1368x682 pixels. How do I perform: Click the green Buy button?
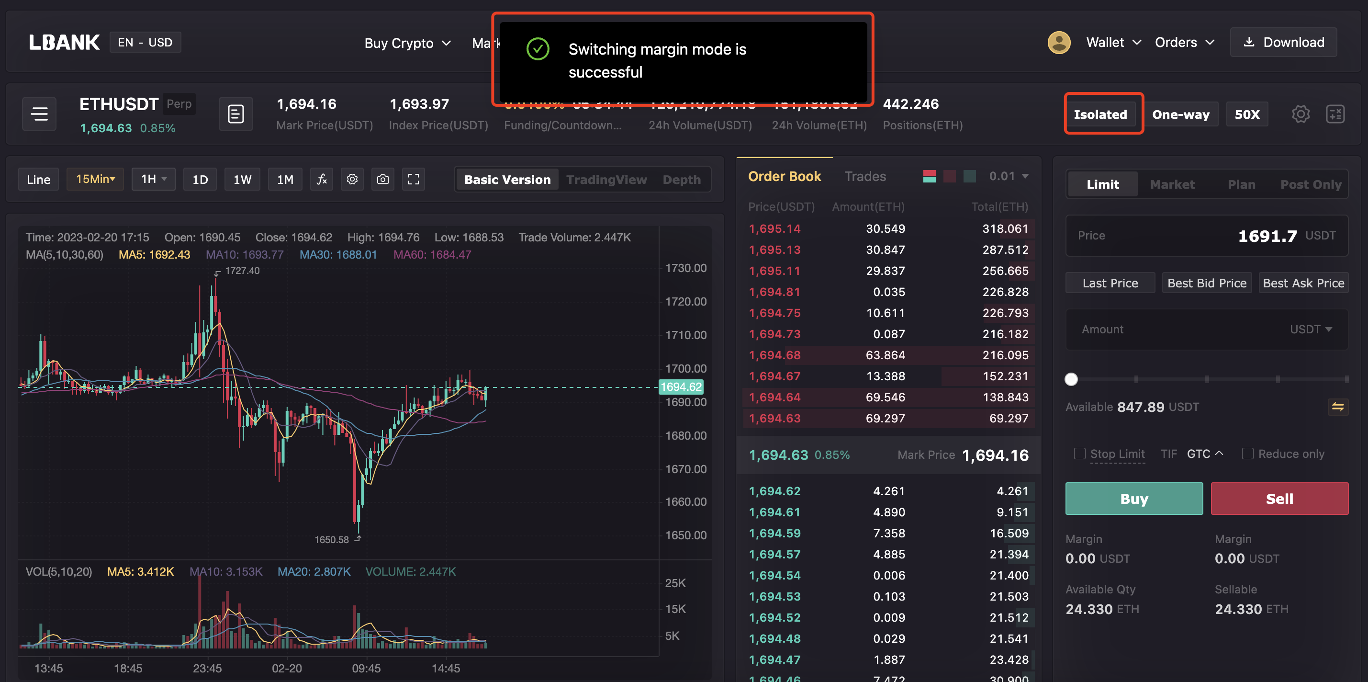(x=1134, y=499)
